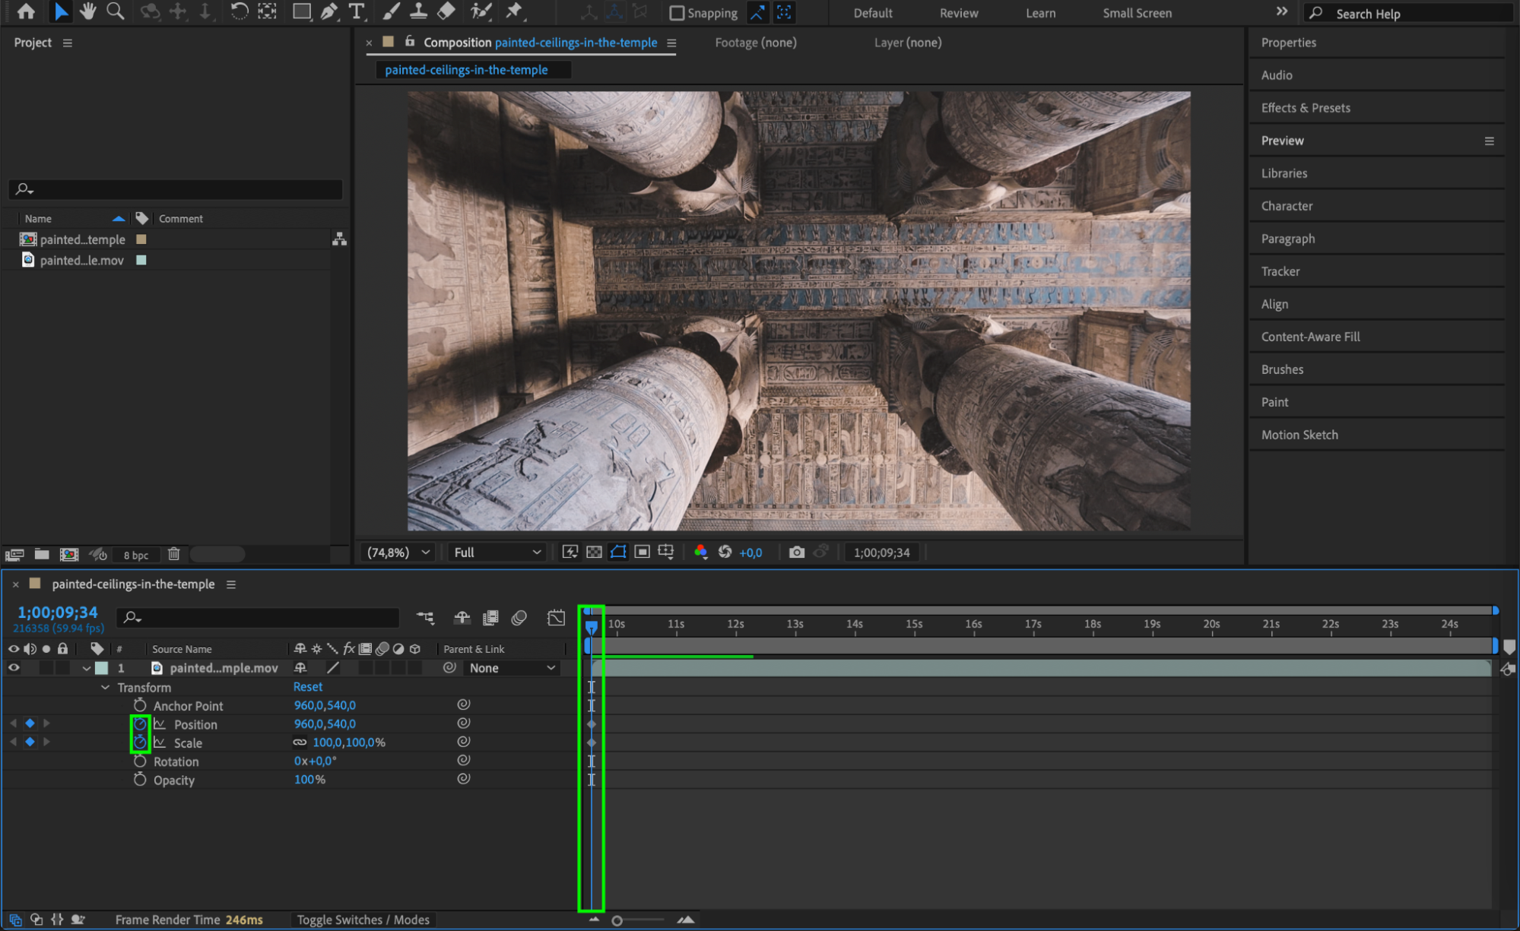Viewport: 1520px width, 931px height.
Task: Switch to the Review workspace
Action: (x=958, y=13)
